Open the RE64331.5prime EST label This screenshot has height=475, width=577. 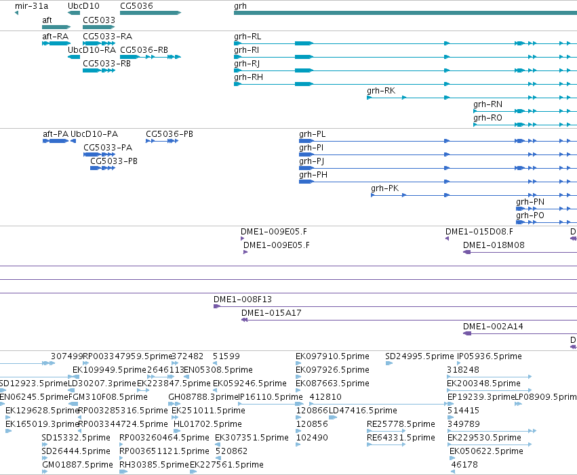pyautogui.click(x=401, y=438)
